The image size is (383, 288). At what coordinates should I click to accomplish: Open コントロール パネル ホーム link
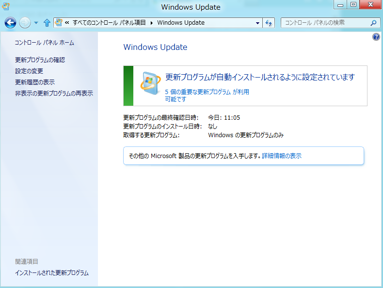(44, 43)
